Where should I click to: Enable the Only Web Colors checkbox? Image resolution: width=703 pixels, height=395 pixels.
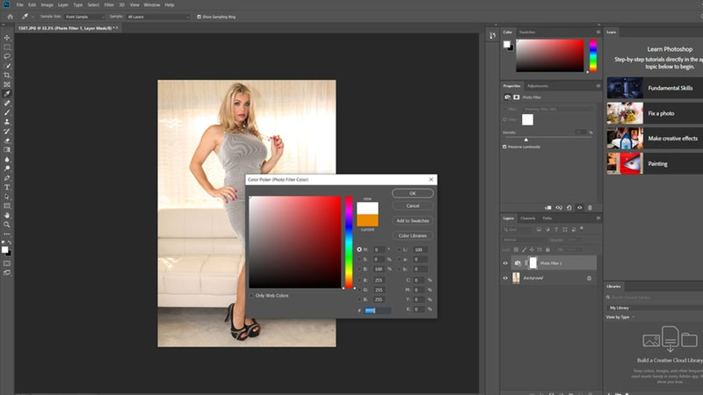(x=251, y=295)
